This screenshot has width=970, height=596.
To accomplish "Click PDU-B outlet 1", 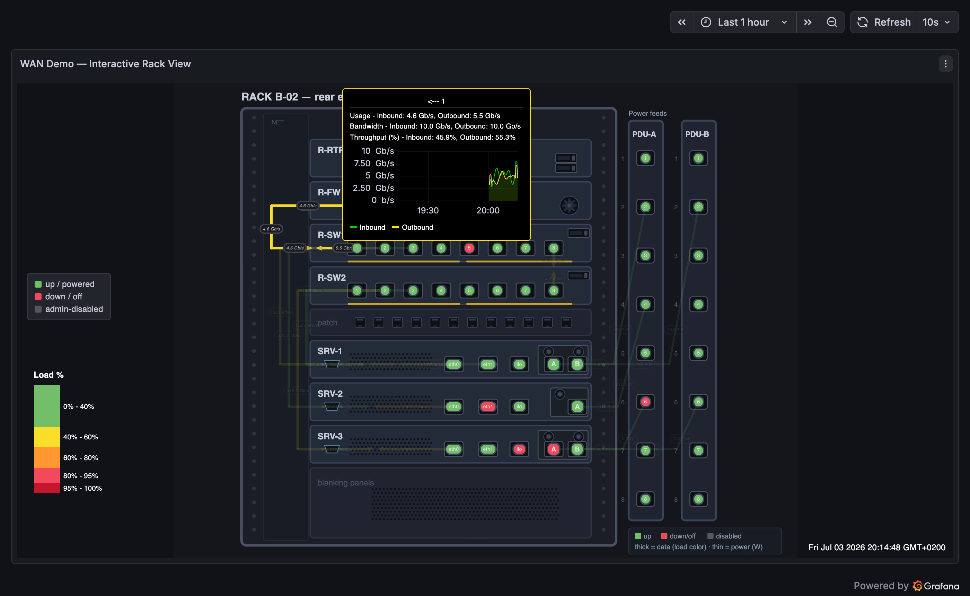I will (698, 158).
